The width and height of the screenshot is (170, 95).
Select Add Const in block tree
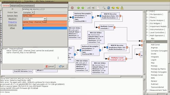point(155,45)
